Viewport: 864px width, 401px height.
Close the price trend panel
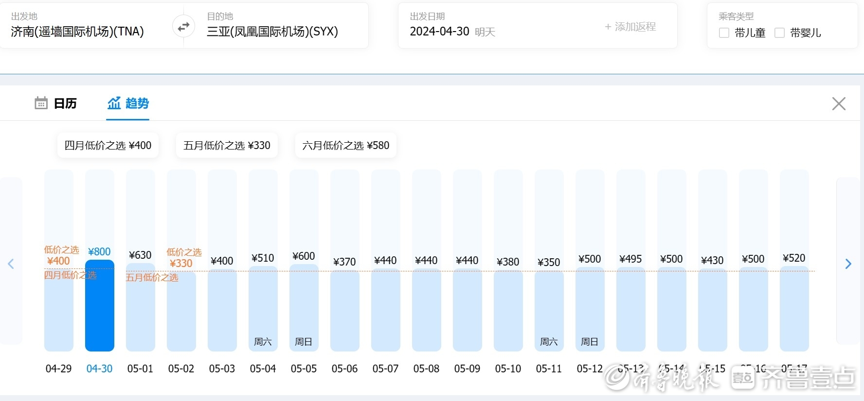pyautogui.click(x=838, y=104)
